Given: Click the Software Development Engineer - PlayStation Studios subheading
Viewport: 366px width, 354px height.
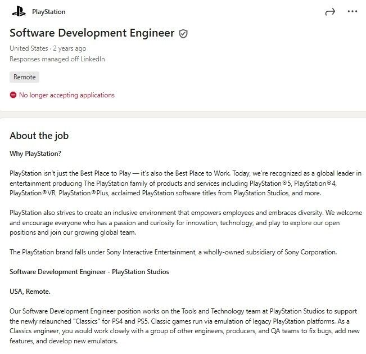Looking at the screenshot, I should pyautogui.click(x=89, y=272).
